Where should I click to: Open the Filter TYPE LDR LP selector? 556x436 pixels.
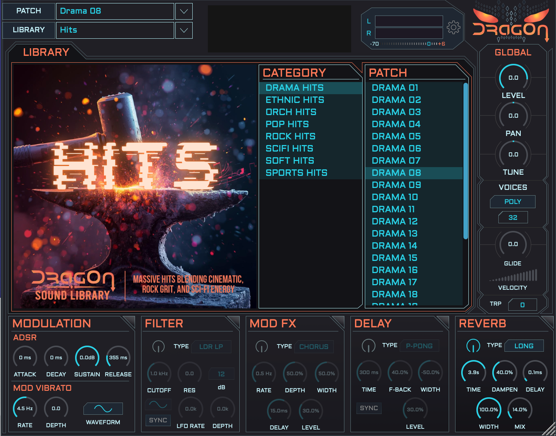click(x=211, y=347)
